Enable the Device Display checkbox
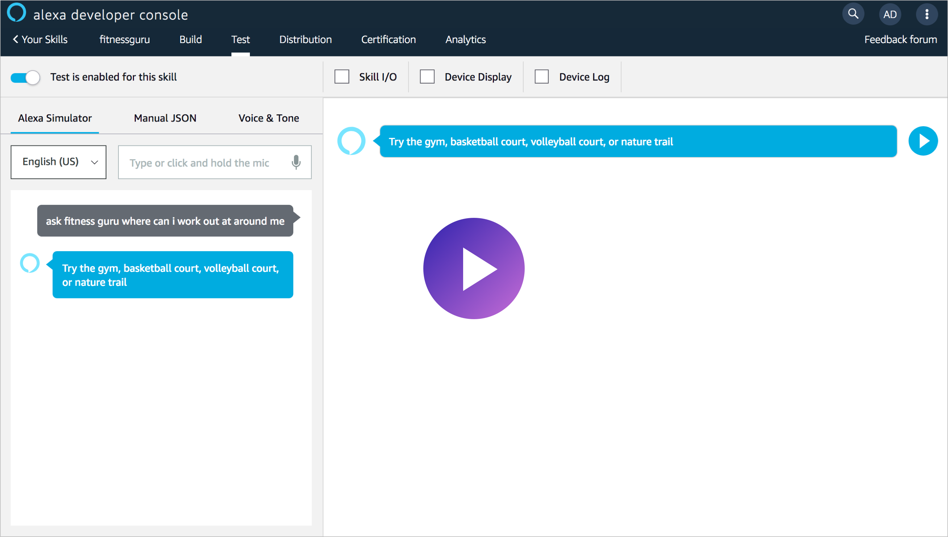This screenshot has height=537, width=948. pyautogui.click(x=427, y=77)
